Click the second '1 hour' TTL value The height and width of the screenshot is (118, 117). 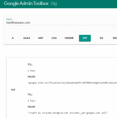(x=31, y=101)
